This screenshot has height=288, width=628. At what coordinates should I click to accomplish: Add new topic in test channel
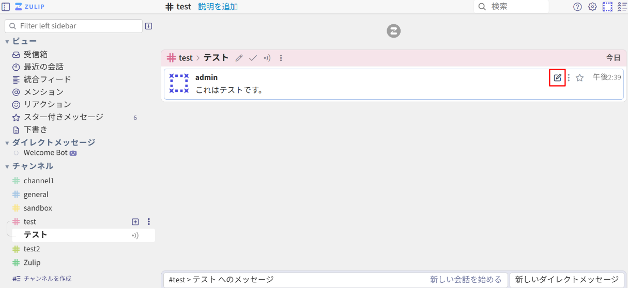pyautogui.click(x=135, y=222)
